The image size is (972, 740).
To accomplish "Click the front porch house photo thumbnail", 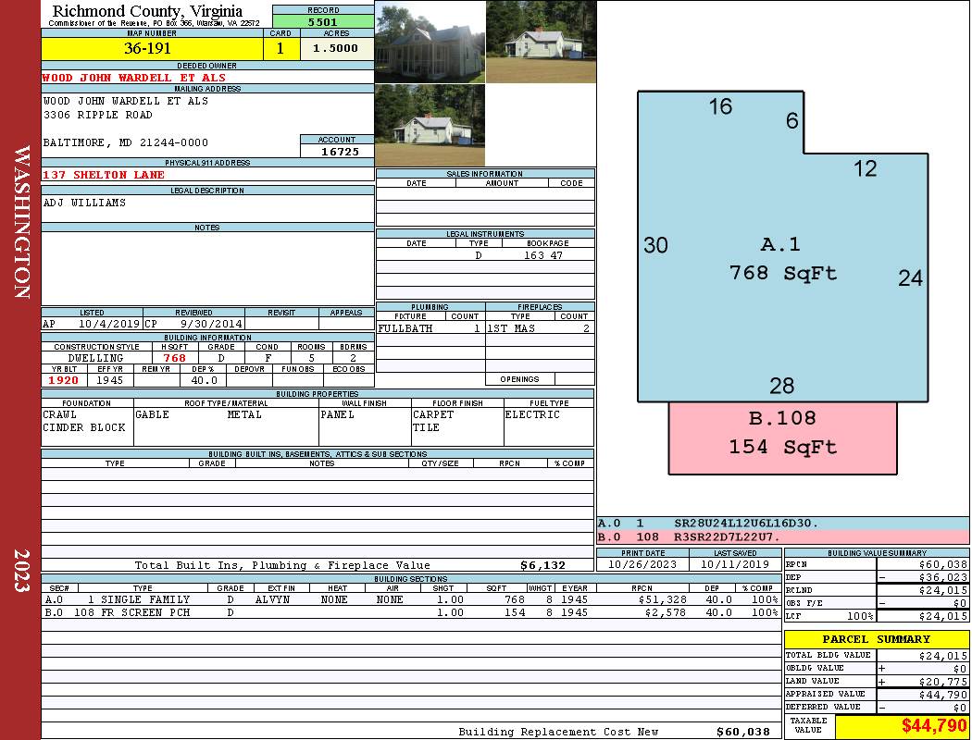I will tap(430, 42).
